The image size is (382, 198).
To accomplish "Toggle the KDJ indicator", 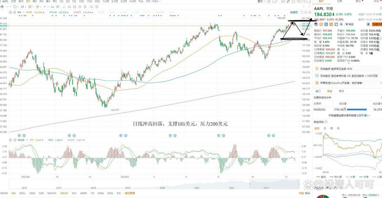I will 74,193.
